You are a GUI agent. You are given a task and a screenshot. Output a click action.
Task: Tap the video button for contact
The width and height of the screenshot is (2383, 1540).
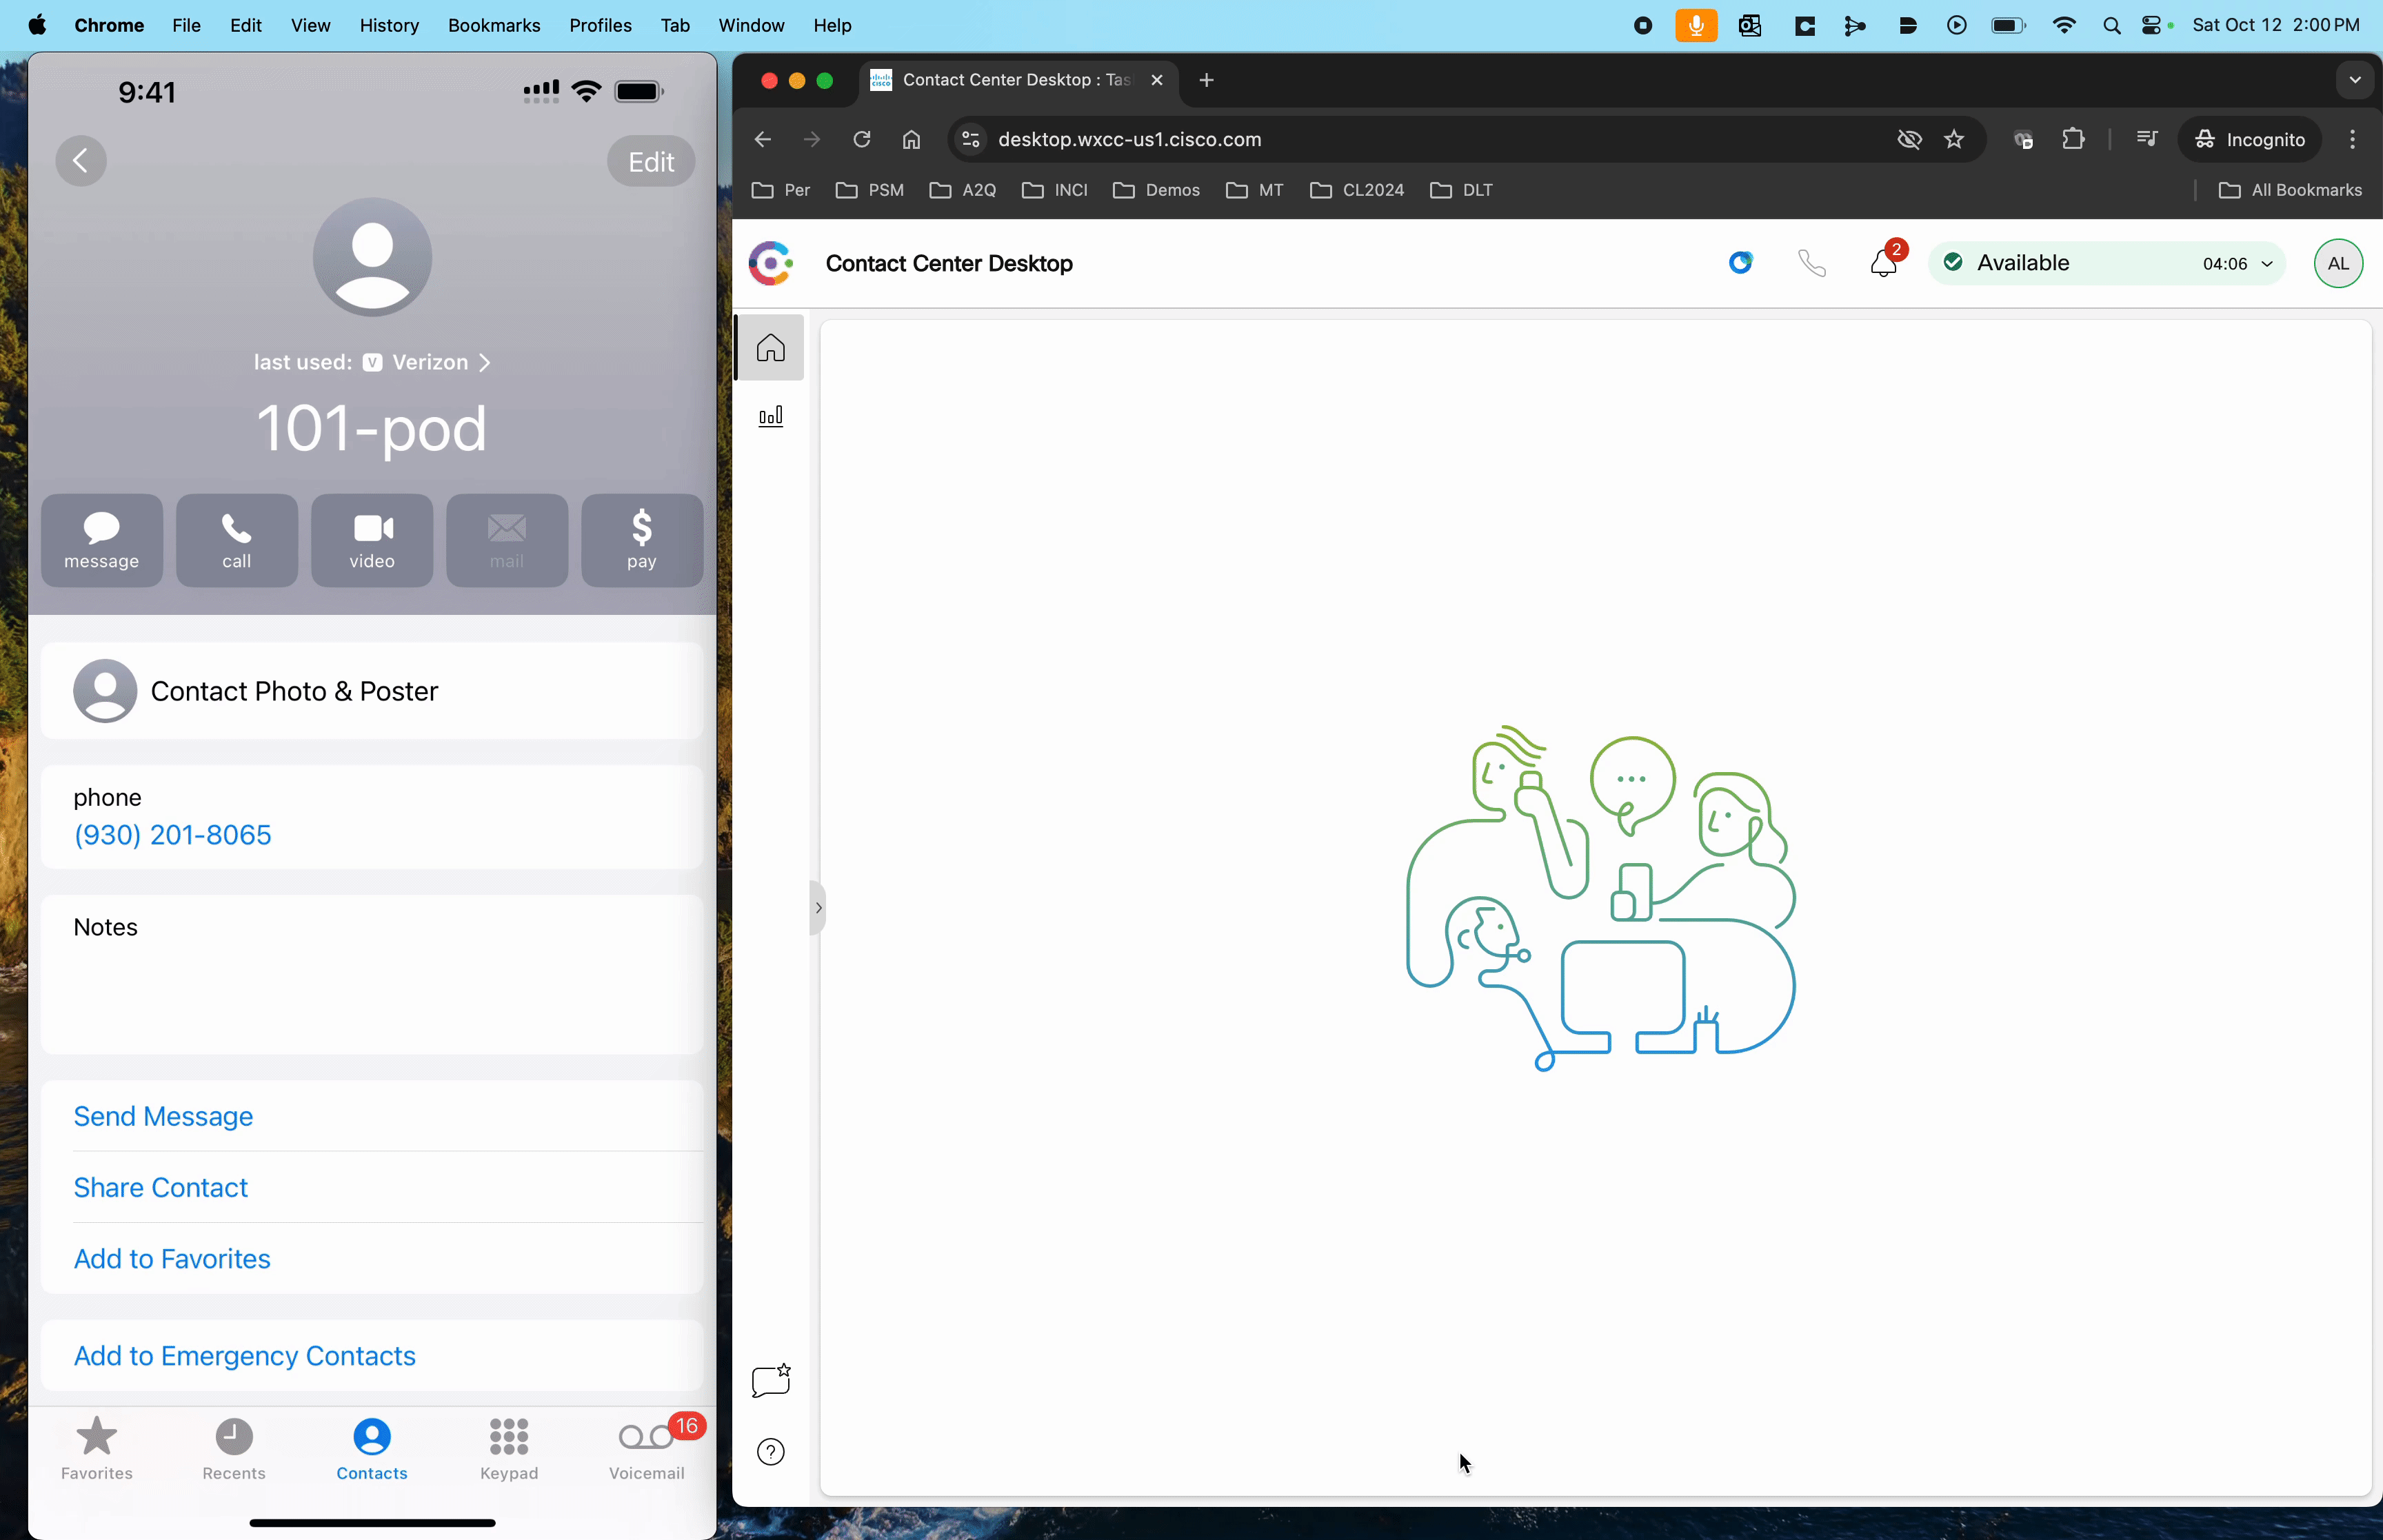372,540
